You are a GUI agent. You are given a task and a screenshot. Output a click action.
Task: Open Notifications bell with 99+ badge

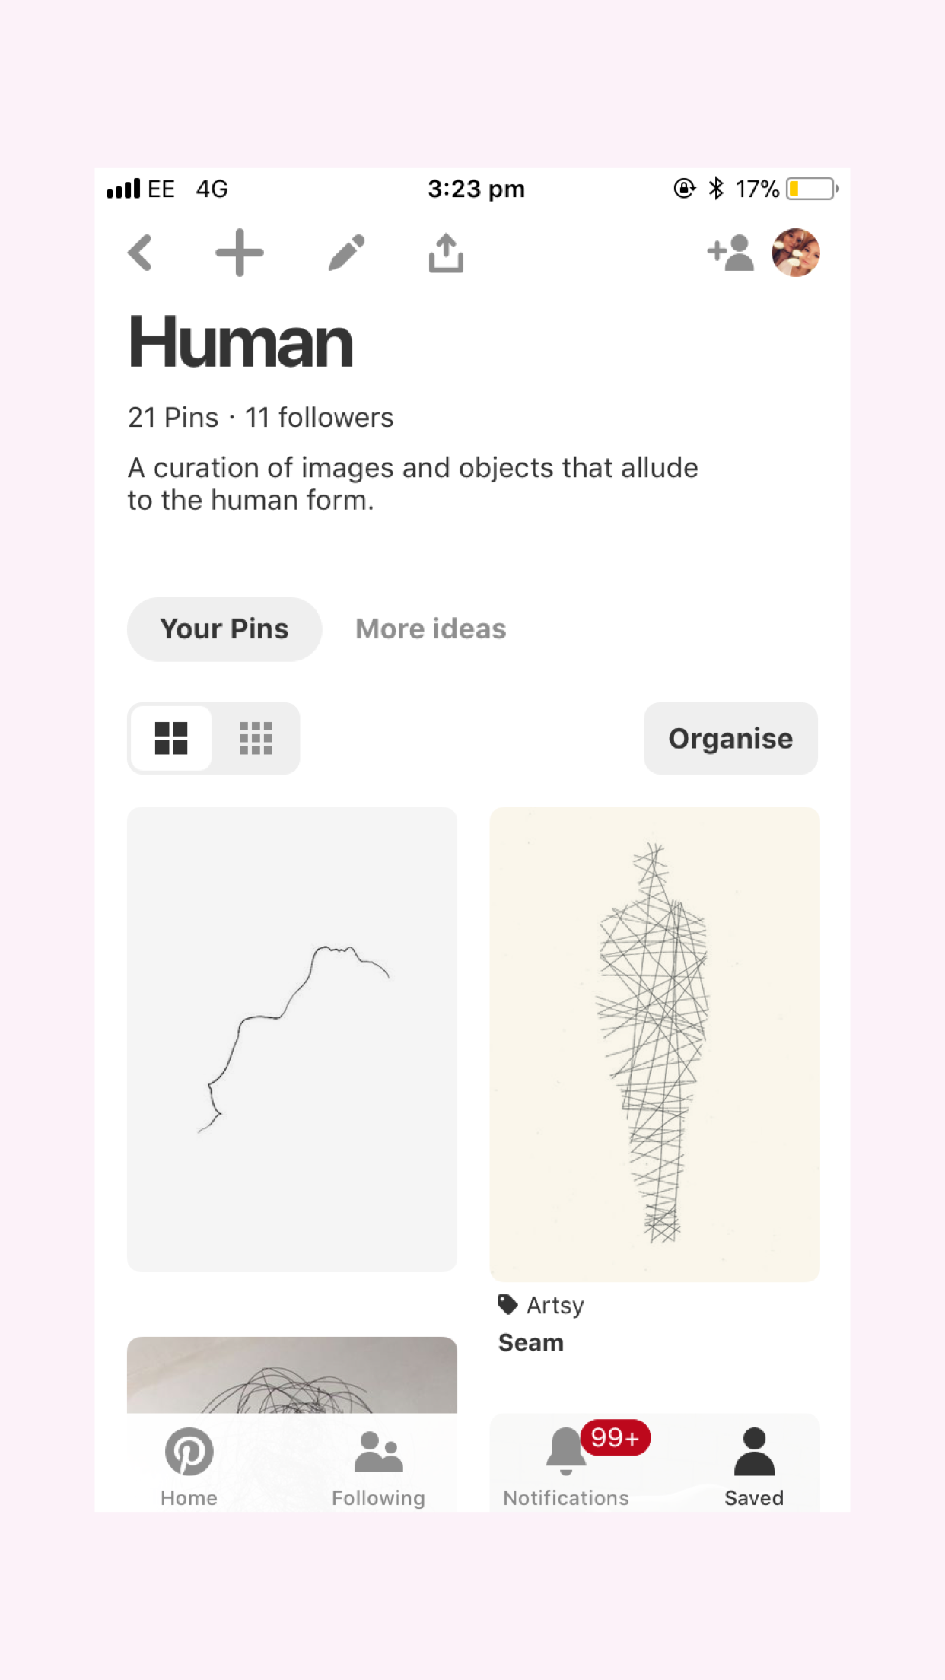click(x=567, y=1466)
